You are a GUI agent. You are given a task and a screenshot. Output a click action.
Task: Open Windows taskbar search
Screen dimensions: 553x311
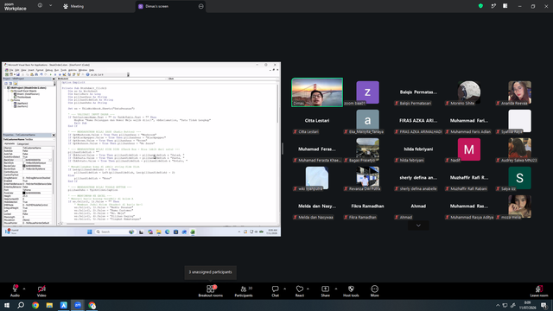click(x=21, y=305)
